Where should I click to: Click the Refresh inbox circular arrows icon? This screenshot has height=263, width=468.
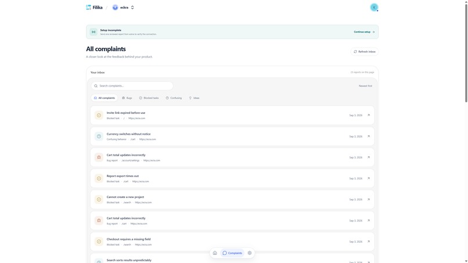(355, 52)
